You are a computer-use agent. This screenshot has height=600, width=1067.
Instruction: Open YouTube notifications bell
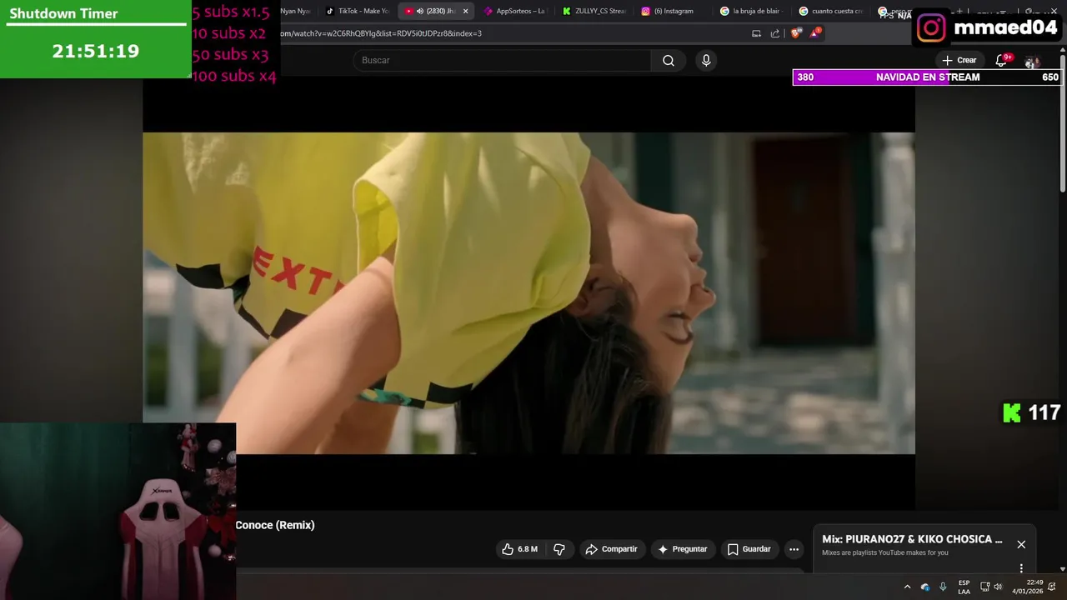(1001, 60)
